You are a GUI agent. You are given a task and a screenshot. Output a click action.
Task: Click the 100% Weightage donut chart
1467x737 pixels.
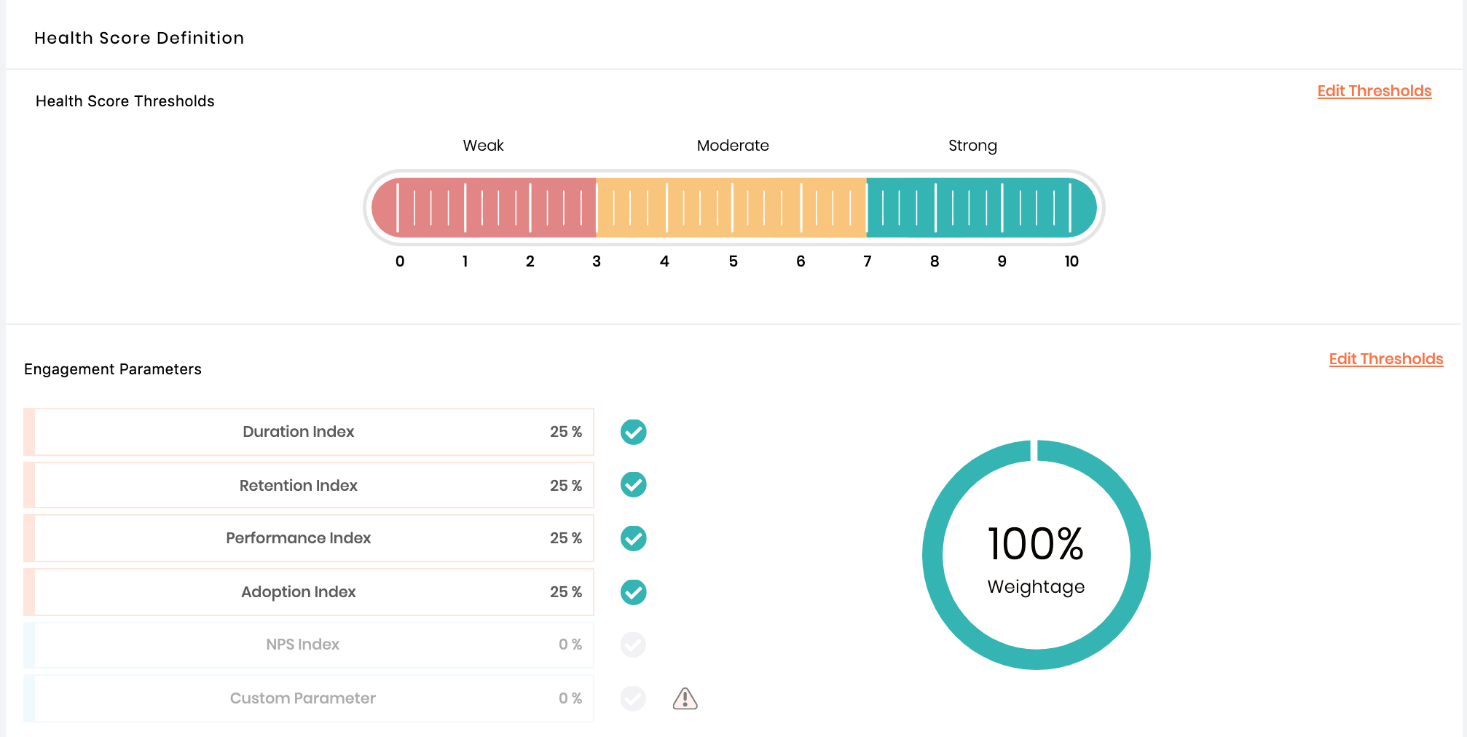tap(1036, 555)
